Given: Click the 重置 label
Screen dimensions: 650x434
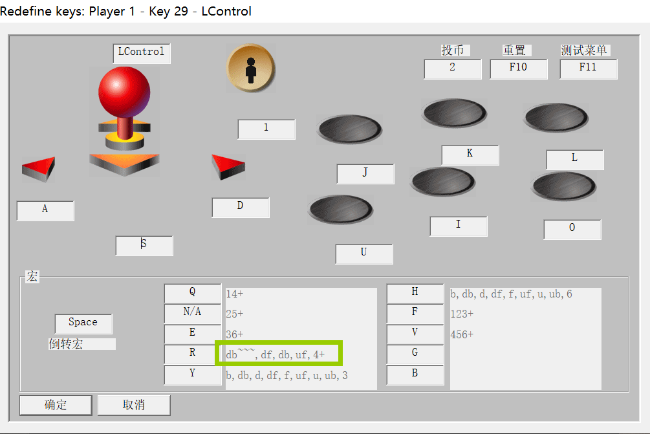Looking at the screenshot, I should click(514, 50).
